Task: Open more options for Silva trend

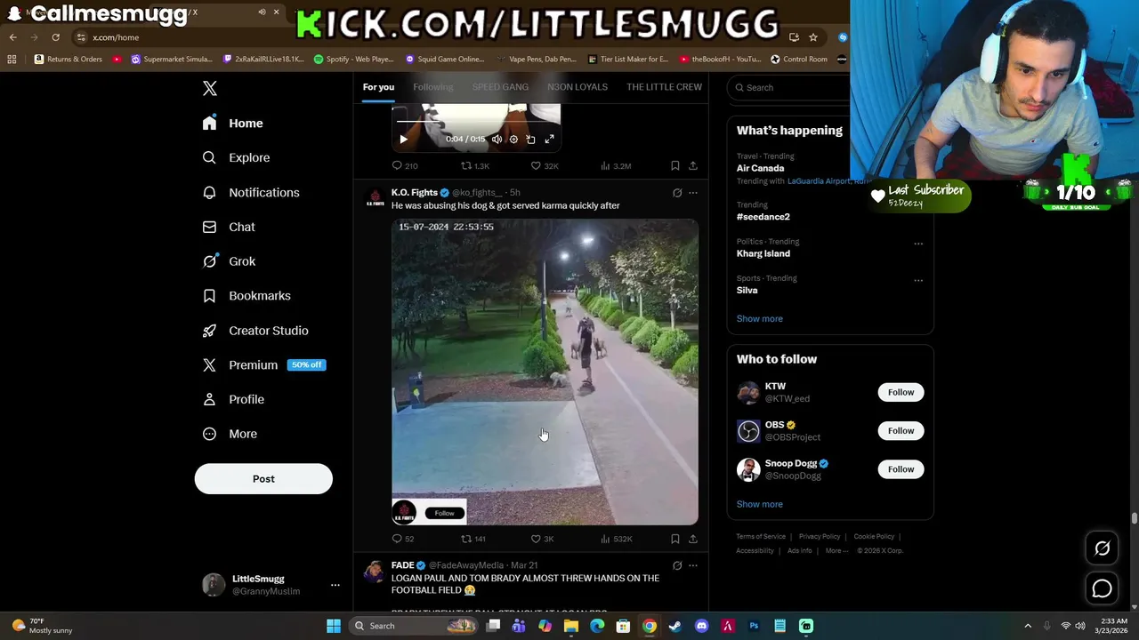Action: coord(918,281)
